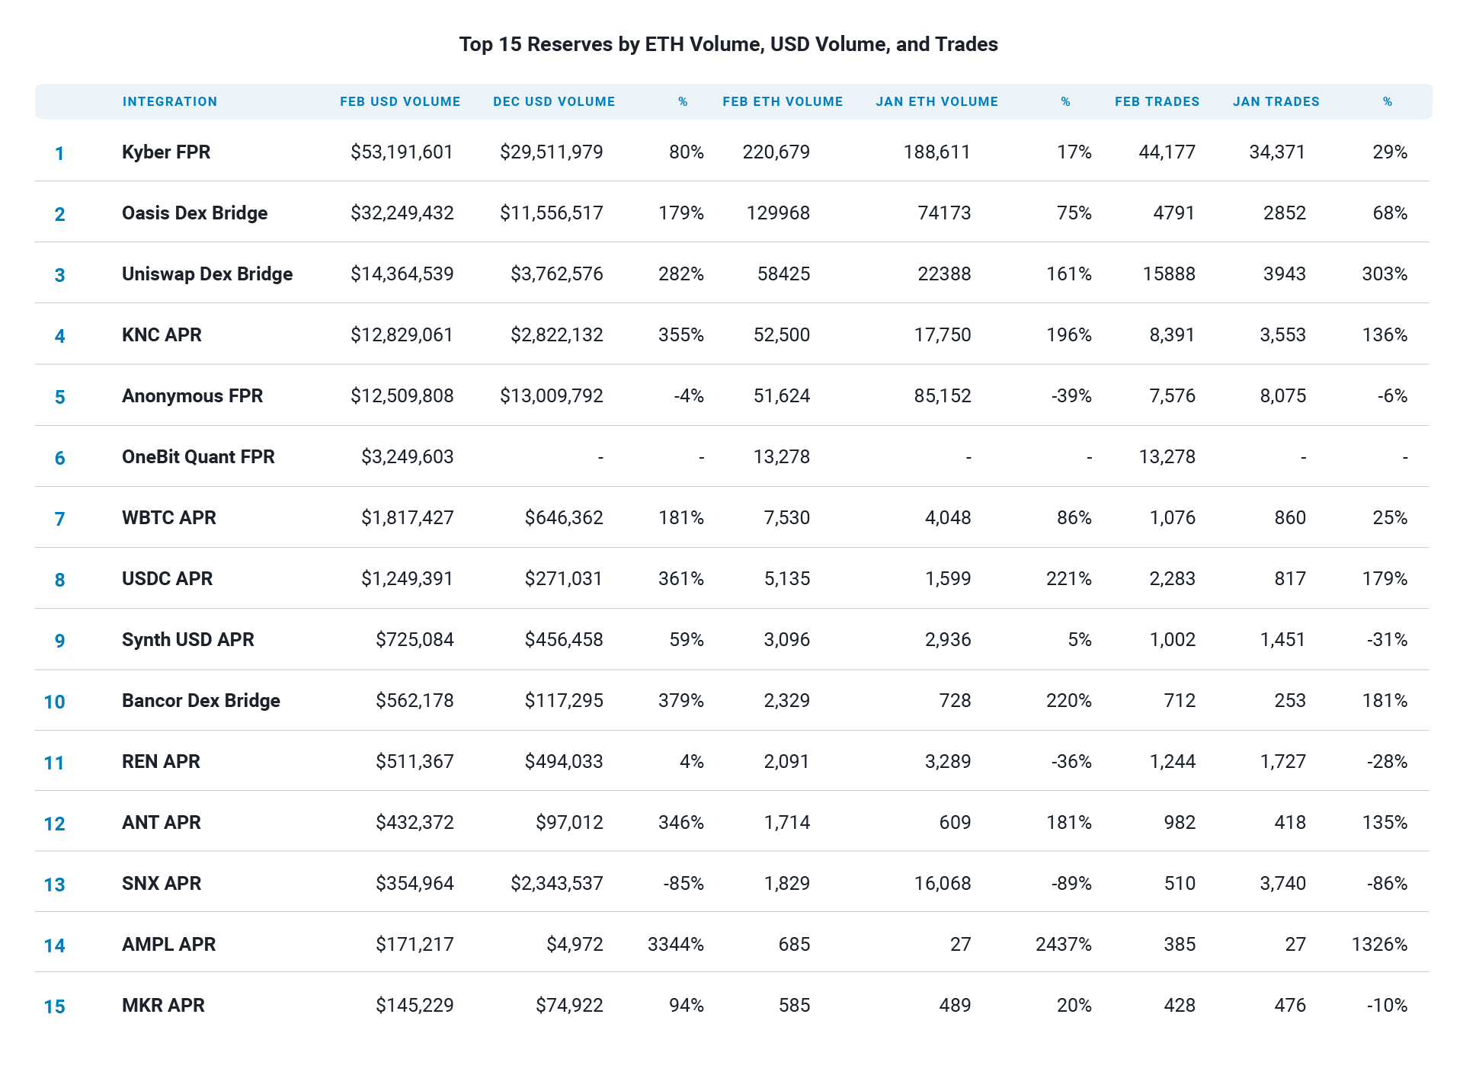This screenshot has width=1463, height=1075.
Task: Click the AMPL APR row name
Action: [168, 944]
